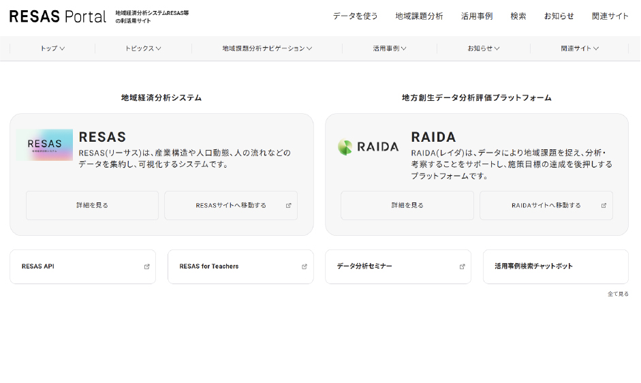Image resolution: width=641 pixels, height=383 pixels.
Task: Open the RESAS API card
Action: (82, 266)
